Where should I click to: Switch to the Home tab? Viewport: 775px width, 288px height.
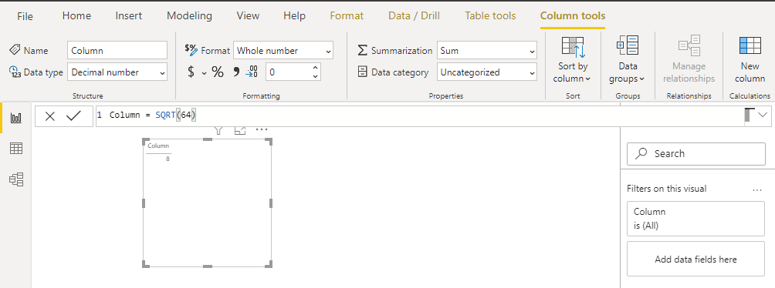pos(76,15)
